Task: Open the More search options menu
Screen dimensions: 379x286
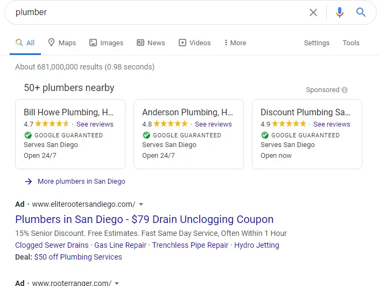Action: tap(235, 43)
